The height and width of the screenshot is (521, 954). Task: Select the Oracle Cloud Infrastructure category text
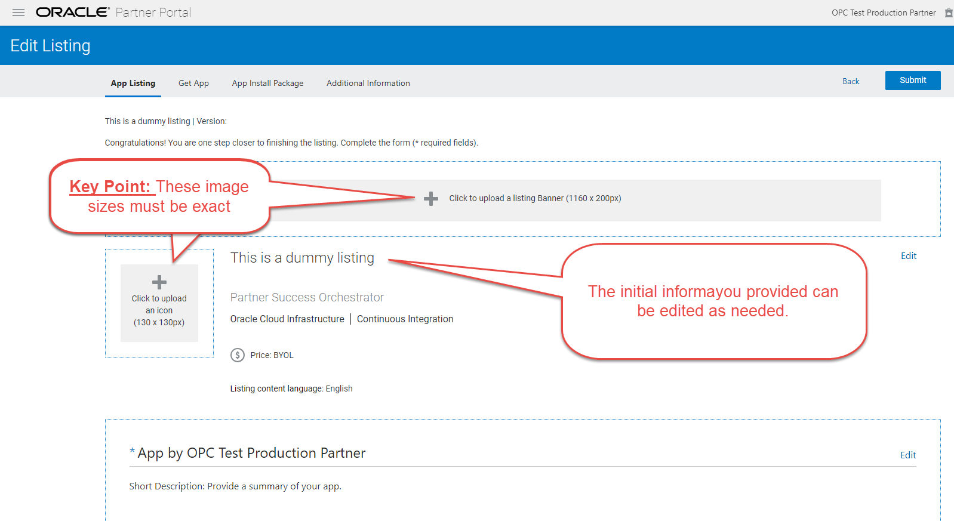[x=287, y=319]
